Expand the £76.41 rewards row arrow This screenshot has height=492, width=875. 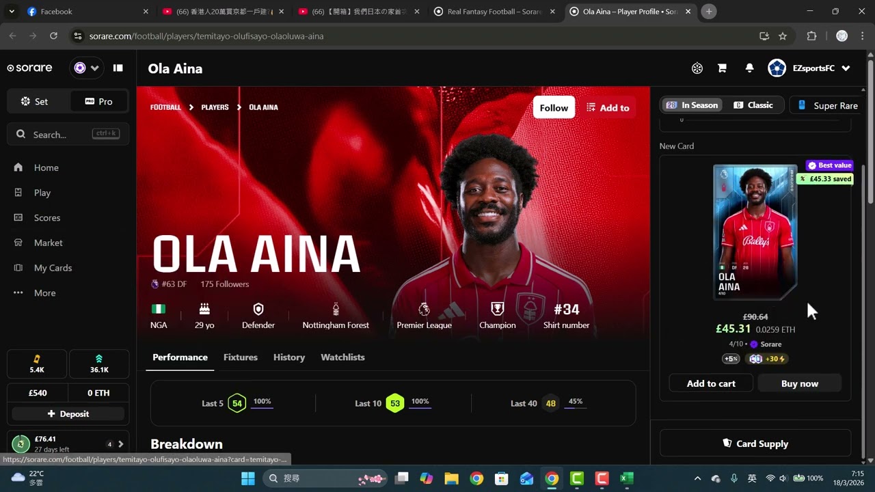(121, 444)
